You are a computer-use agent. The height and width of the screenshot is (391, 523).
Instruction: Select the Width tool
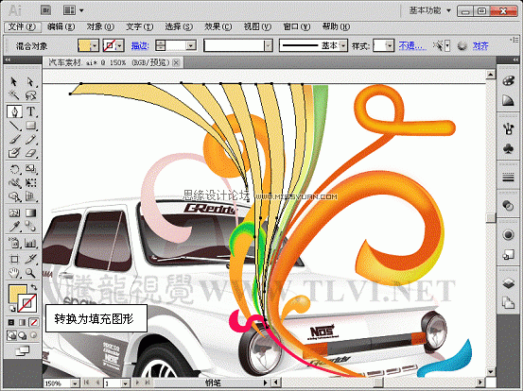pos(14,183)
